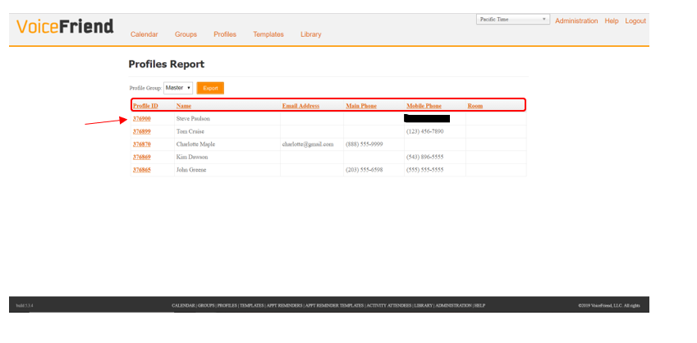Select the name John Greene
697x343 pixels.
click(191, 170)
